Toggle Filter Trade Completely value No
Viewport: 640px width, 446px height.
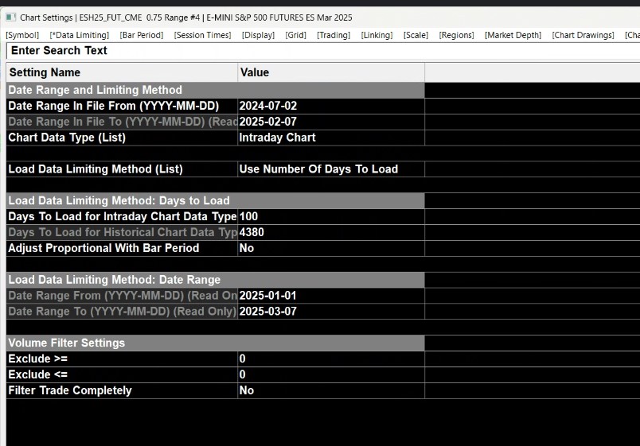point(331,391)
